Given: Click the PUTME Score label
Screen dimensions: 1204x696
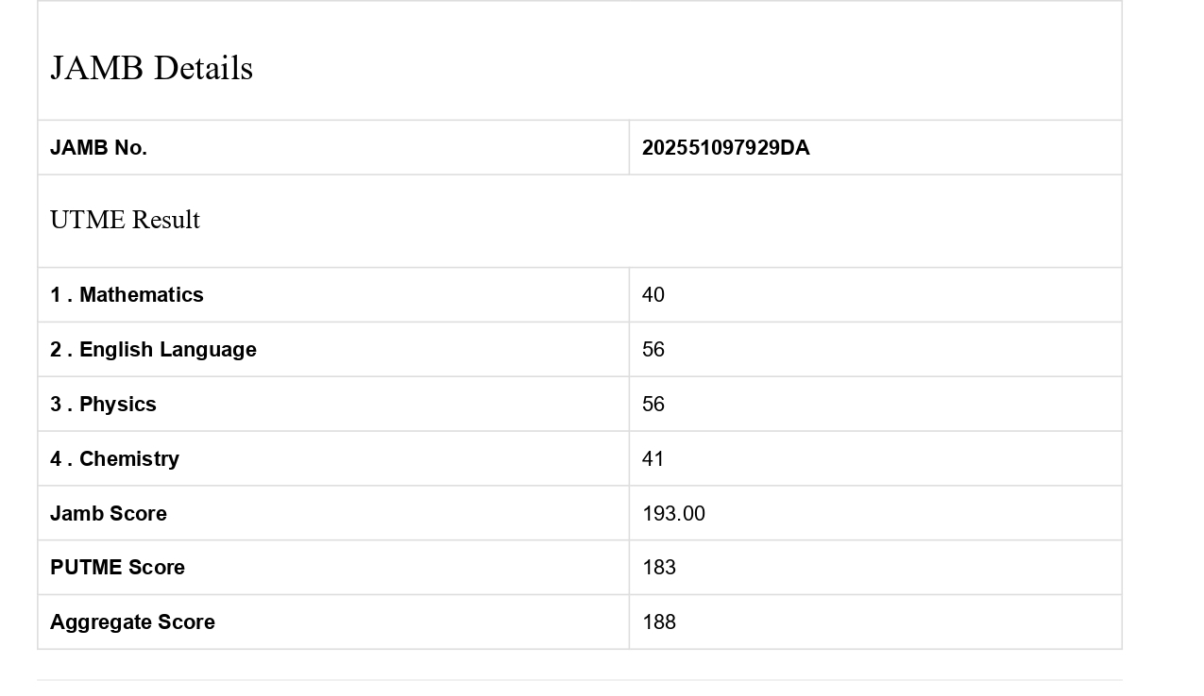Looking at the screenshot, I should click(117, 568).
